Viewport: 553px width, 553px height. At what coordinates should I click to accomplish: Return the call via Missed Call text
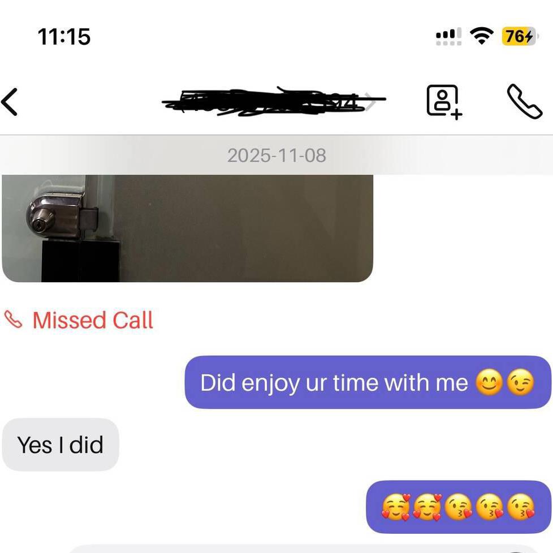click(x=93, y=320)
